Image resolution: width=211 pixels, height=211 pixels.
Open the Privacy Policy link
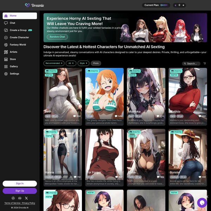click(x=28, y=203)
